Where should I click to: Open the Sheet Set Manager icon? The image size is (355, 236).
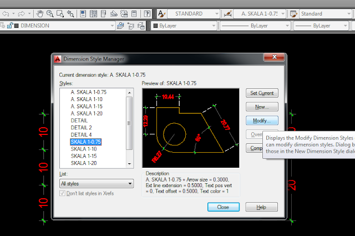pyautogui.click(x=114, y=14)
